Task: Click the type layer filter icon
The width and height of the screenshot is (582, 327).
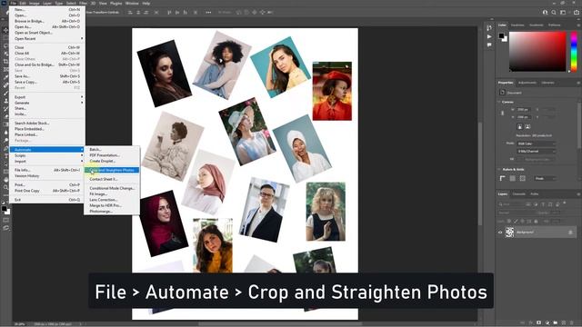Action: (x=543, y=204)
